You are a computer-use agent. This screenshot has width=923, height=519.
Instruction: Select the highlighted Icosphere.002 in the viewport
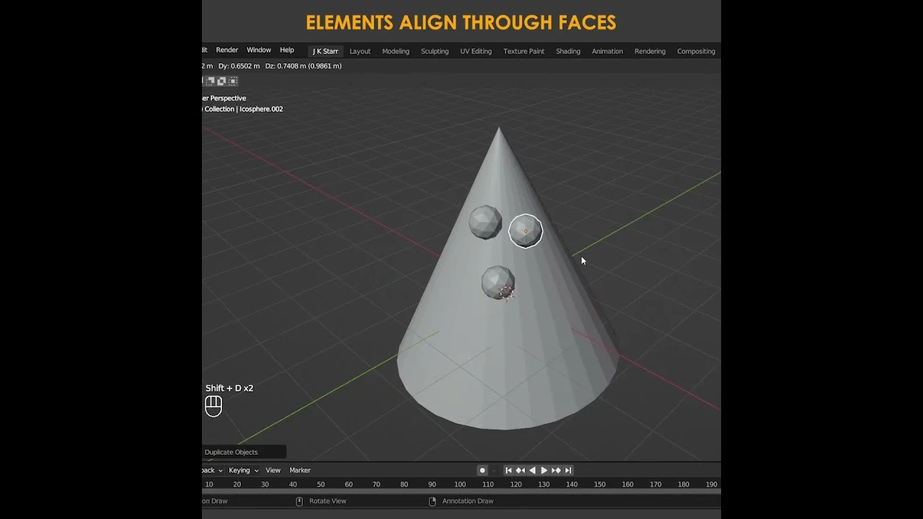[x=526, y=231]
